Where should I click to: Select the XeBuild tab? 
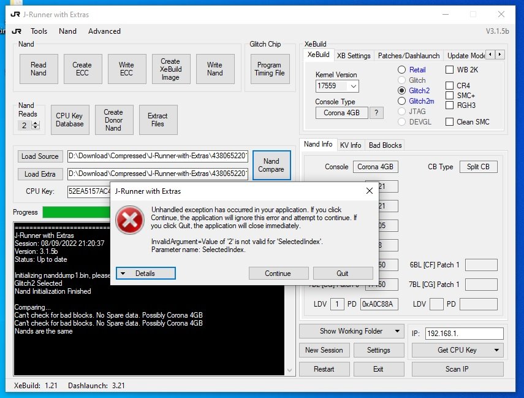point(319,55)
